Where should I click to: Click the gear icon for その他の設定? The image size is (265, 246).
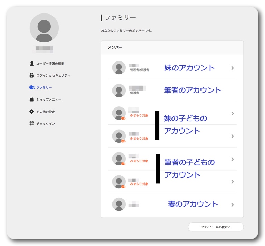point(32,112)
